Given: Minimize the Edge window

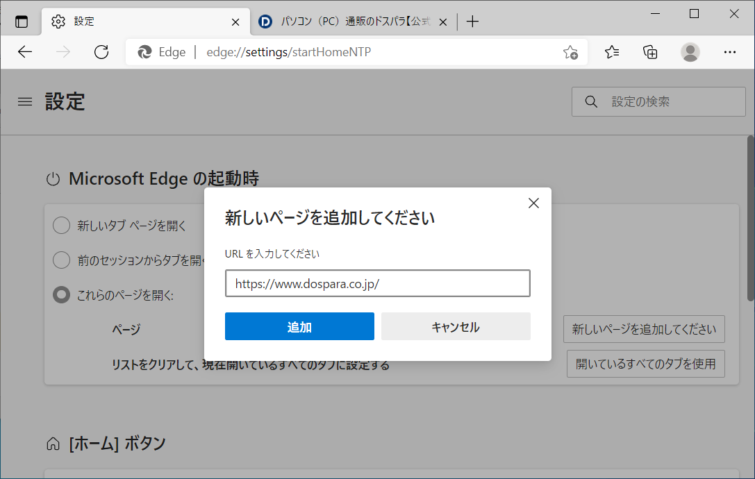Looking at the screenshot, I should tap(655, 14).
